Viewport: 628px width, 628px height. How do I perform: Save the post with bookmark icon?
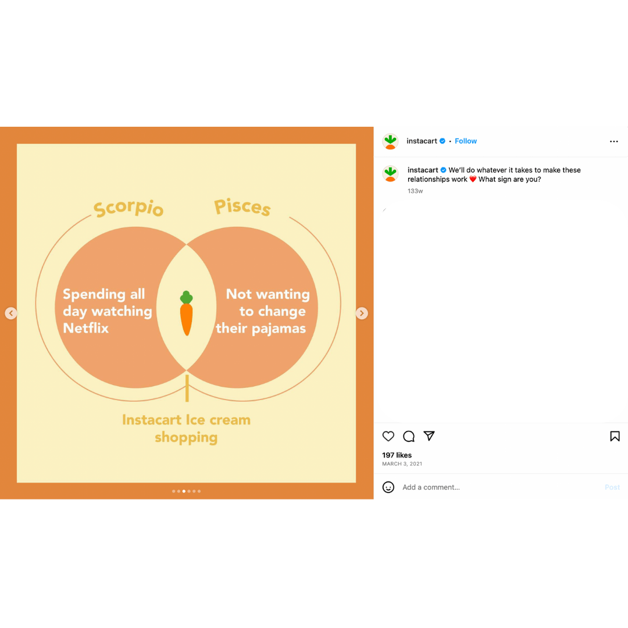(x=615, y=436)
